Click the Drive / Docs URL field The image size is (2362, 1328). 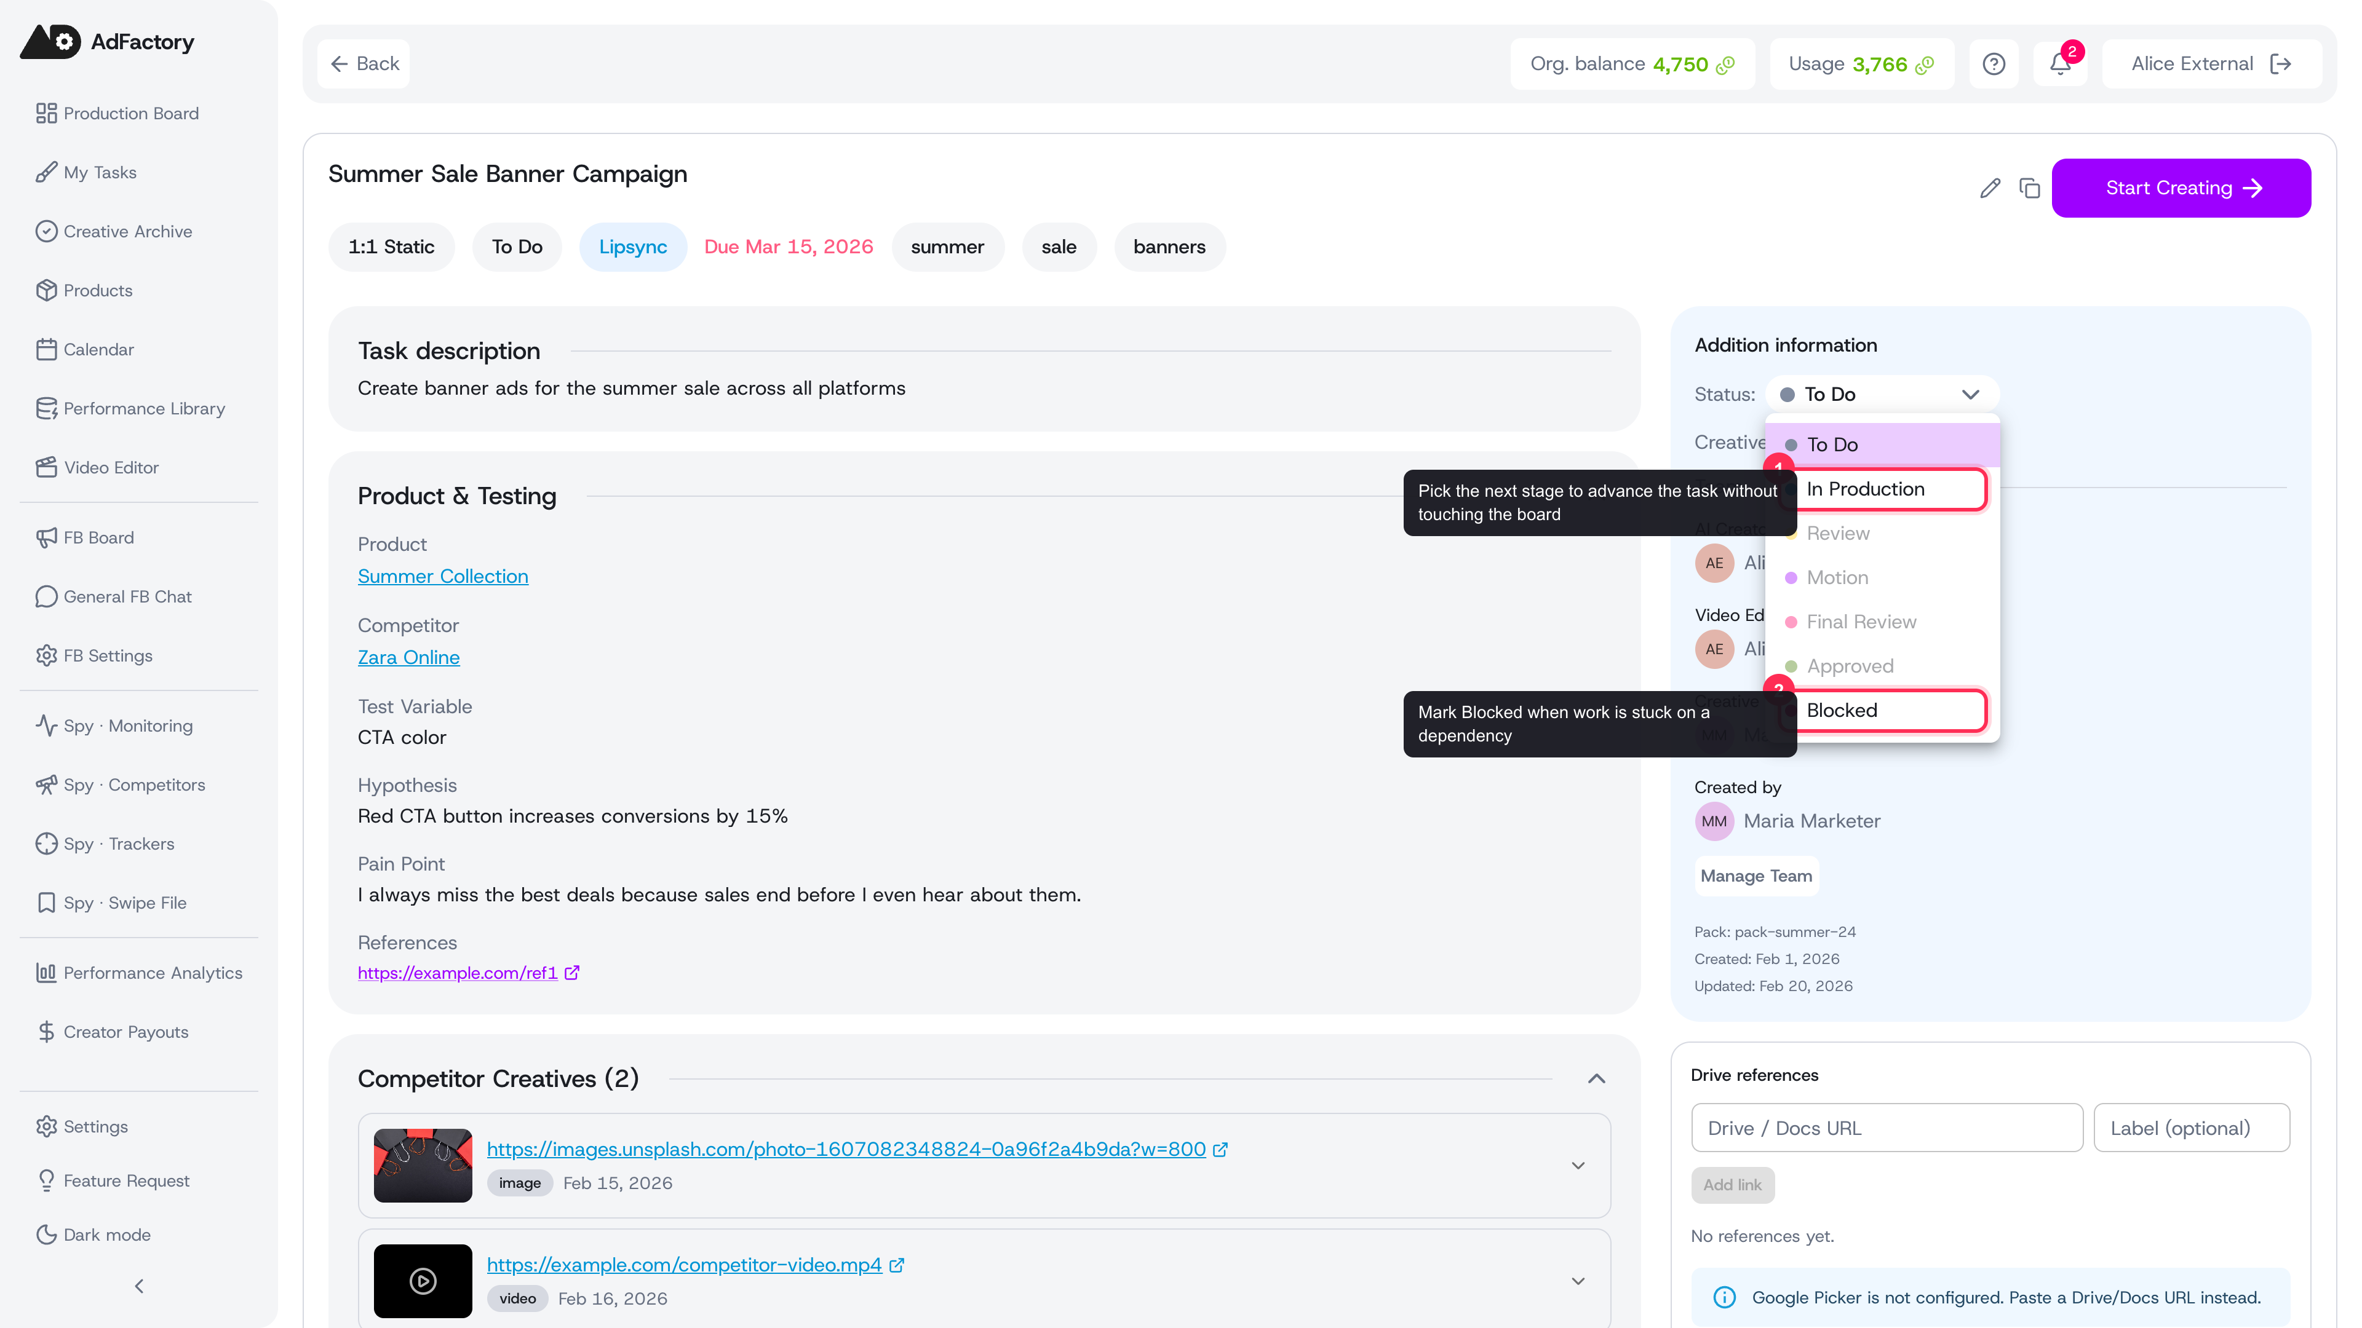tap(1887, 1128)
